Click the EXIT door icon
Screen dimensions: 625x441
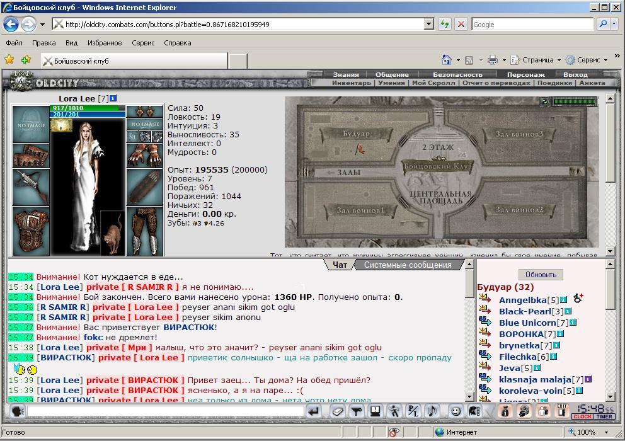(561, 411)
